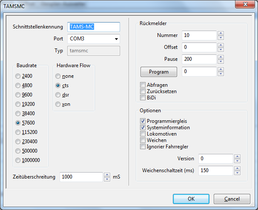Enable the BiDi checkbox
Screen dimensions: 258x210
point(143,98)
